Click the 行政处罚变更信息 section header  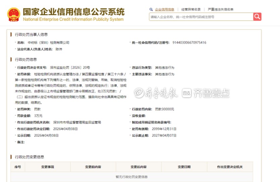point(29,157)
